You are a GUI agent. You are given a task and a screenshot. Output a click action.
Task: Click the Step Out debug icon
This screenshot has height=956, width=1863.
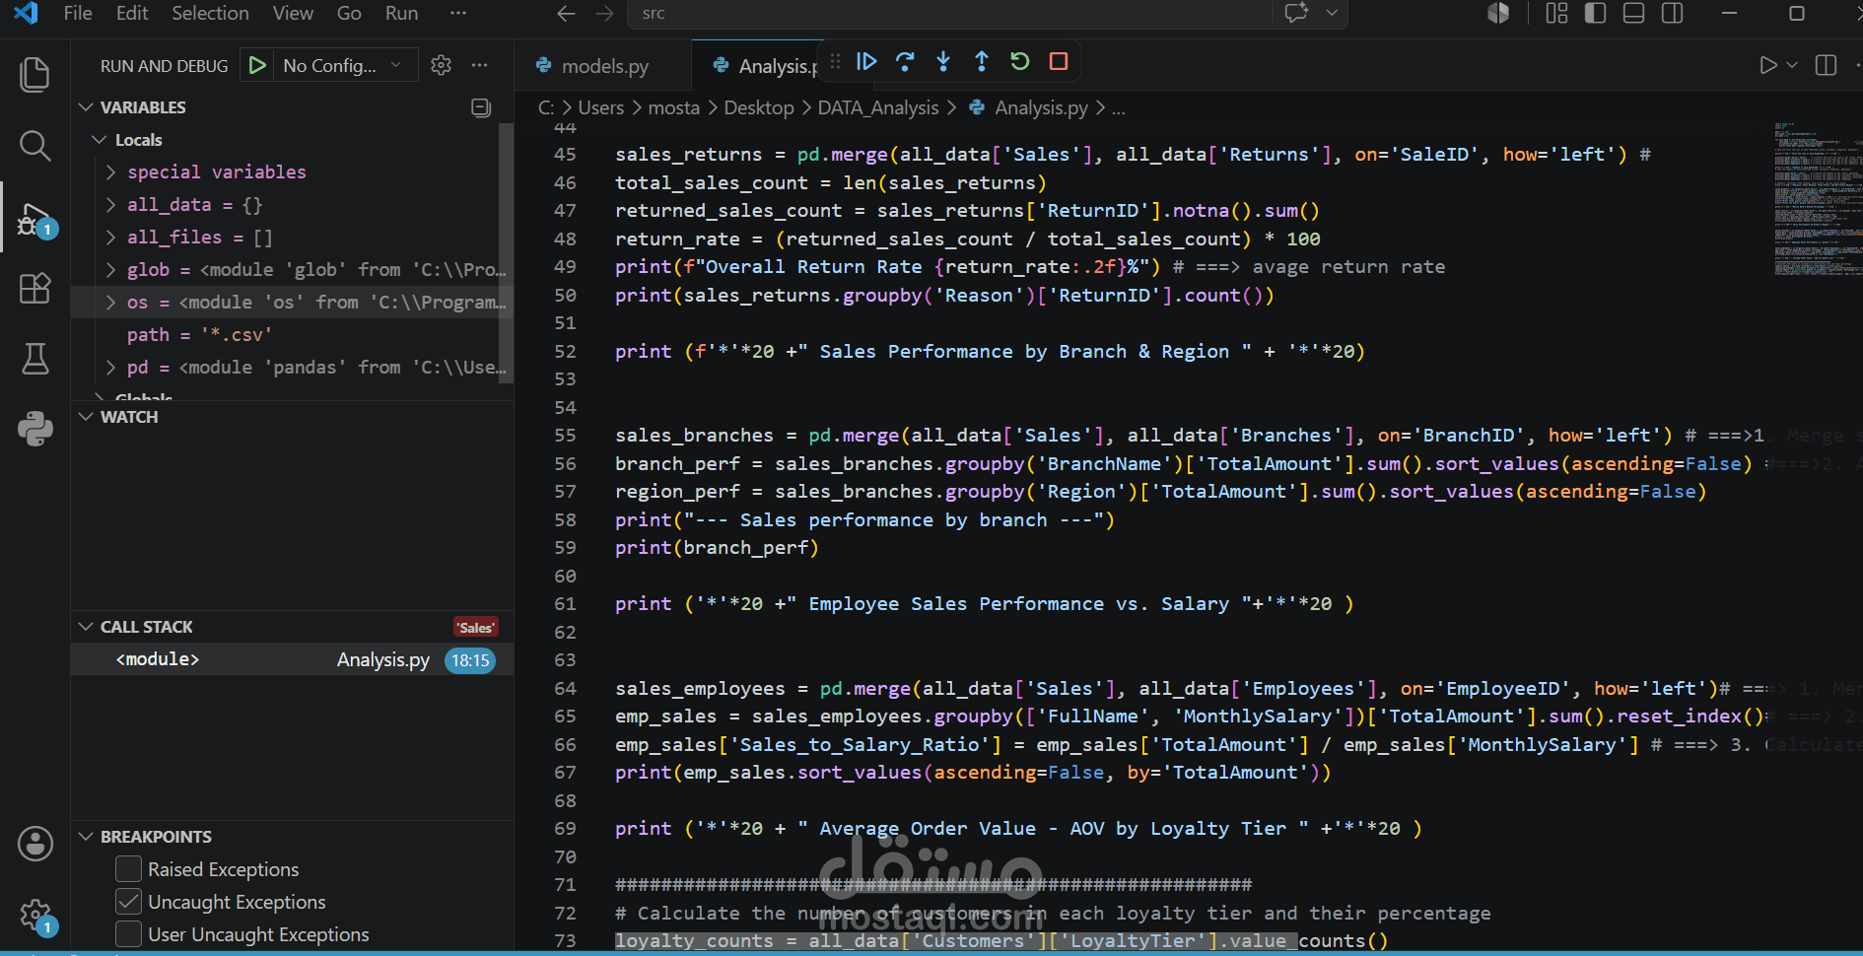coord(982,62)
